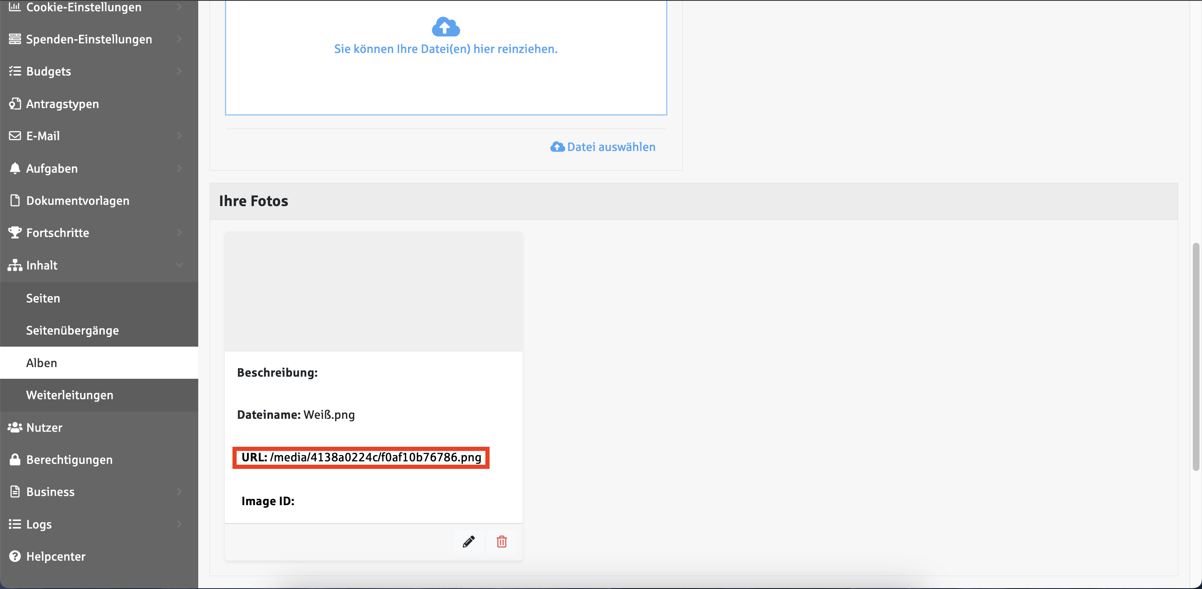Open Weiterleitungen in the sidebar
1202x589 pixels.
pos(70,395)
